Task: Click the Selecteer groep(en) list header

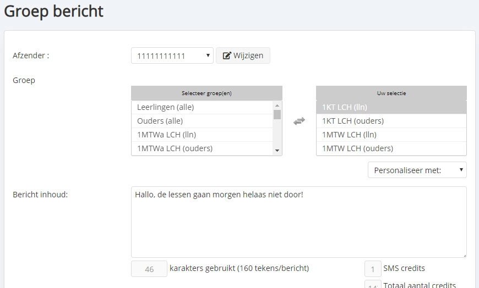Action: tap(206, 93)
